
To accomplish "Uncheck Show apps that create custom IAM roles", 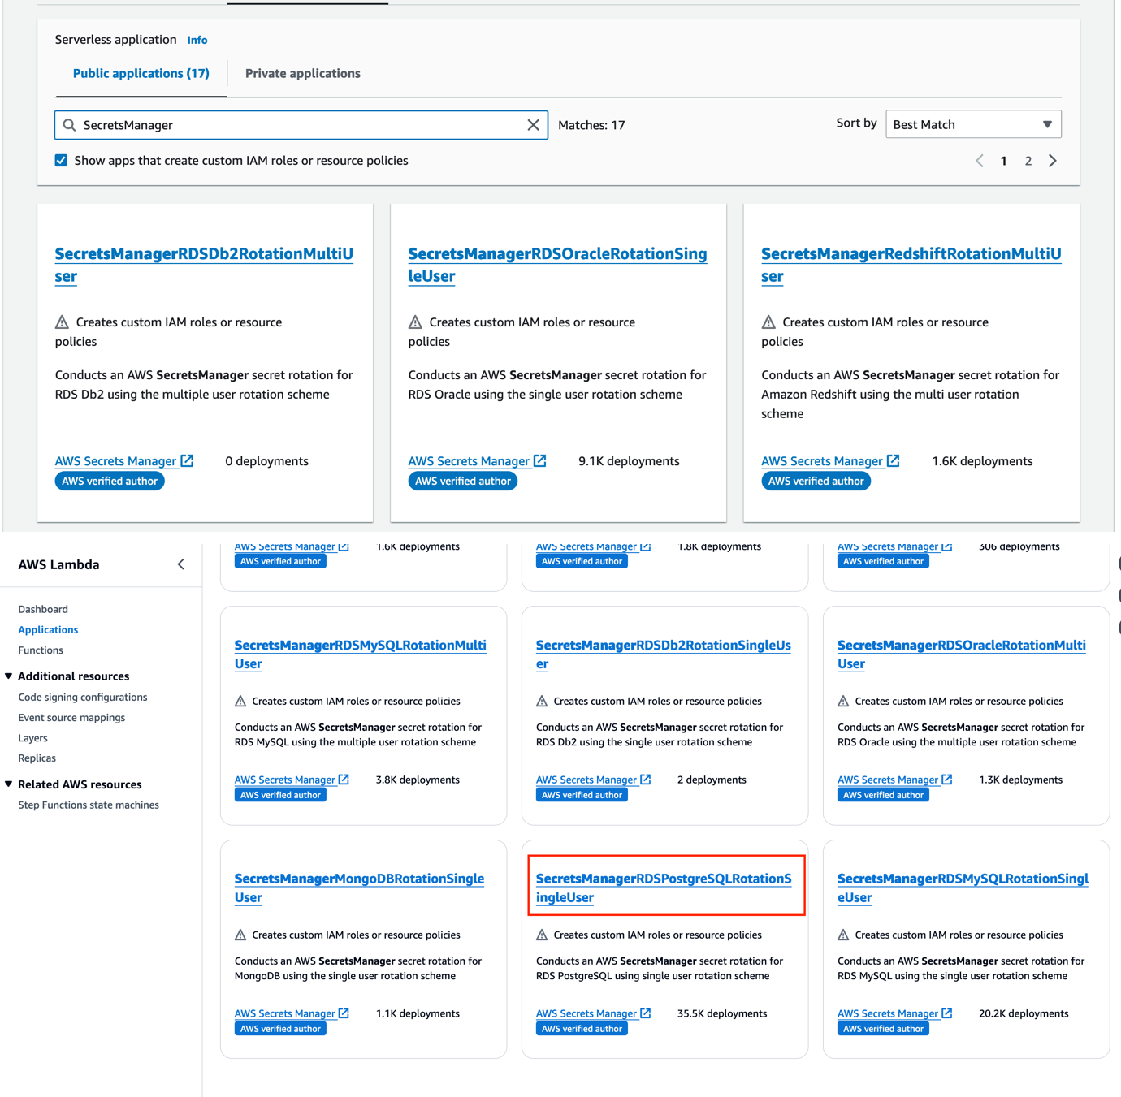I will coord(61,160).
